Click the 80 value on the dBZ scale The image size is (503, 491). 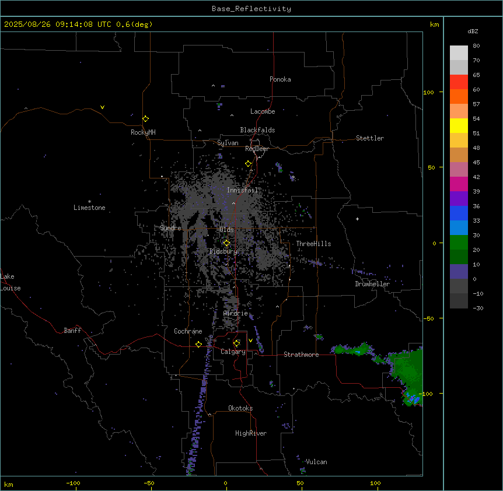tap(476, 46)
